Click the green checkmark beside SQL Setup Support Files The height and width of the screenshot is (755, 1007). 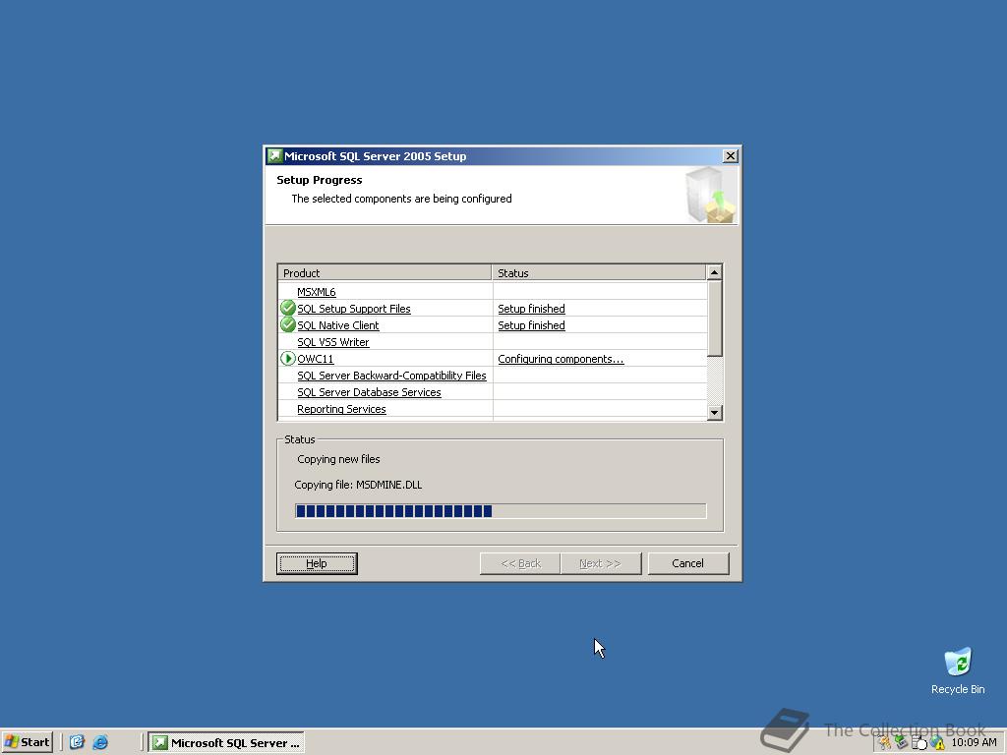coord(288,308)
